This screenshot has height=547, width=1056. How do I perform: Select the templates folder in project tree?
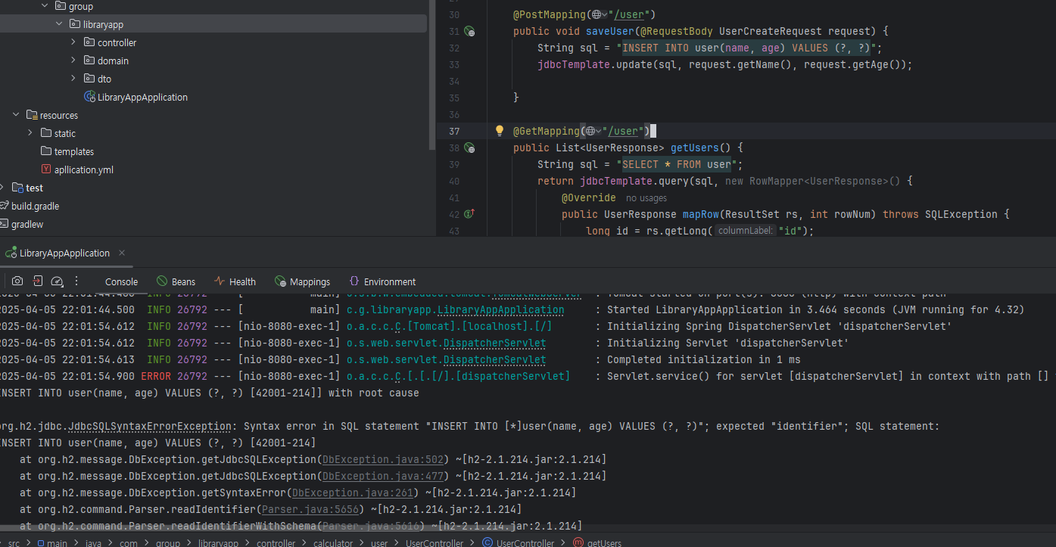pyautogui.click(x=74, y=151)
